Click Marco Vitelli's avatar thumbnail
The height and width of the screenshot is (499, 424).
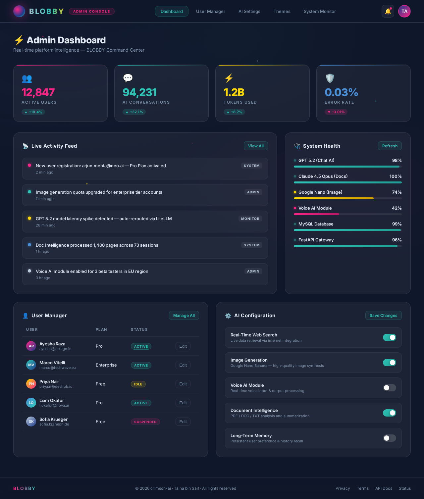click(x=31, y=365)
